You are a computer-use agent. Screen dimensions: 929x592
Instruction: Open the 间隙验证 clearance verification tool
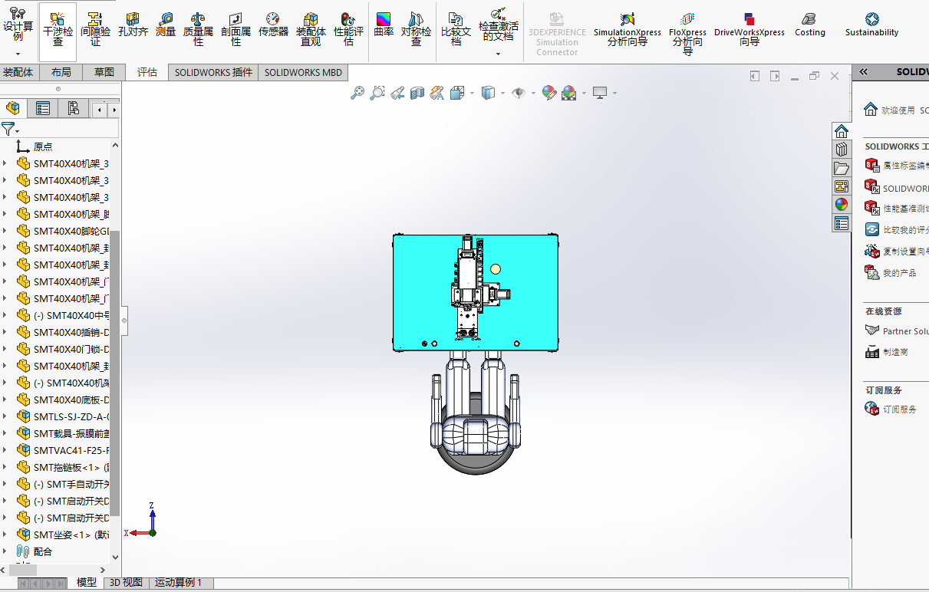tap(95, 31)
